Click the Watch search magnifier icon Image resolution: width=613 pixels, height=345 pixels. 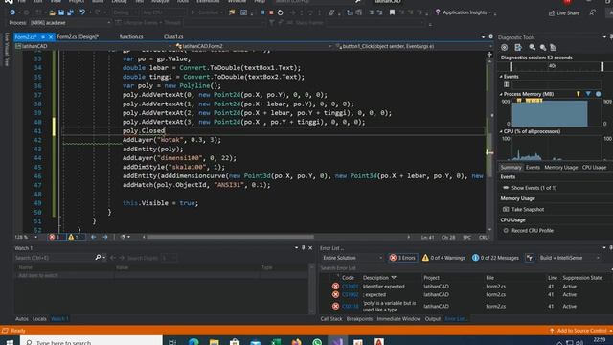tap(98, 258)
